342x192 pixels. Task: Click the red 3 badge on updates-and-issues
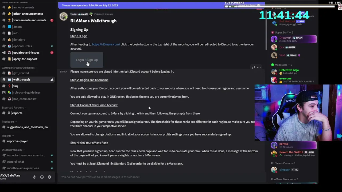coord(52,53)
